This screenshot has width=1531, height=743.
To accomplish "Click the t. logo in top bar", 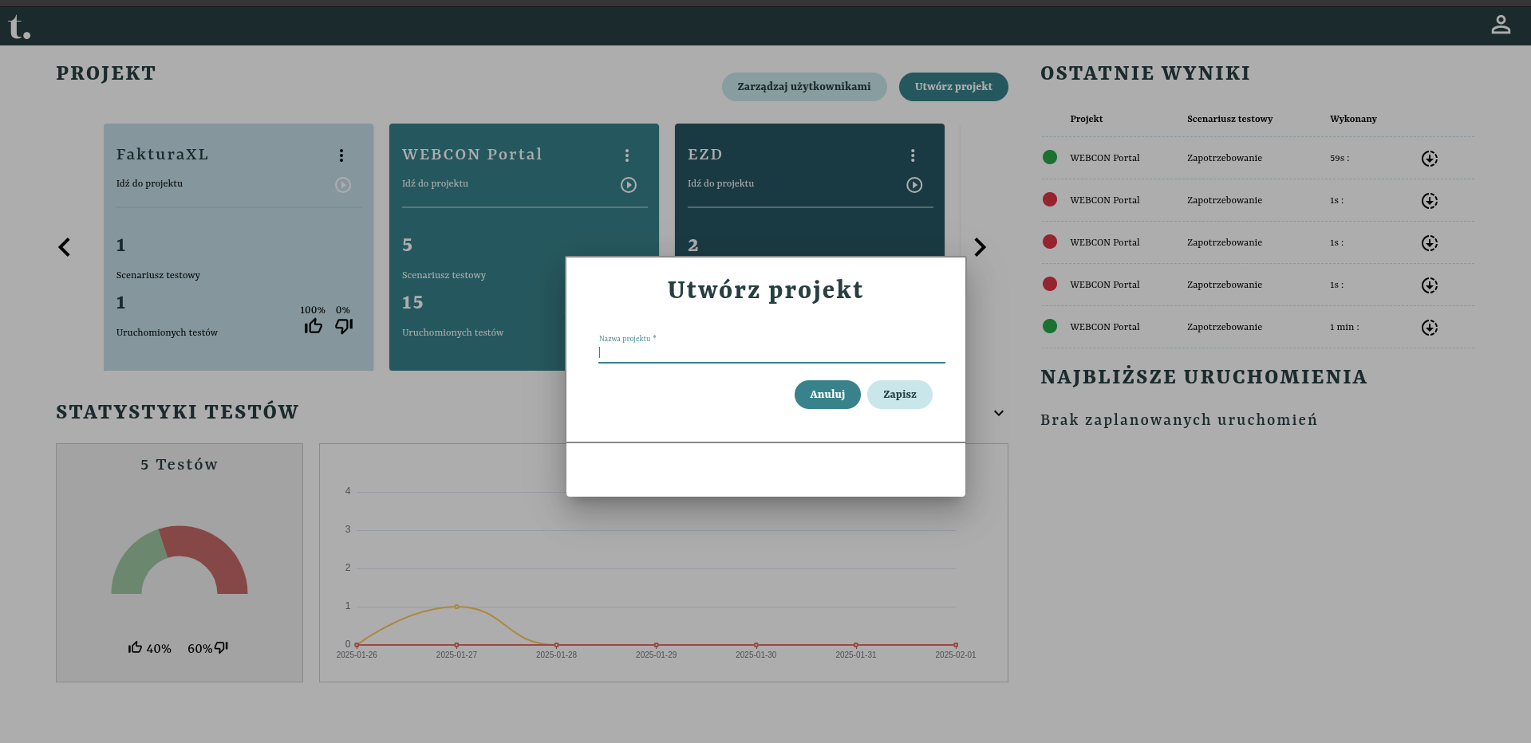I will [19, 28].
